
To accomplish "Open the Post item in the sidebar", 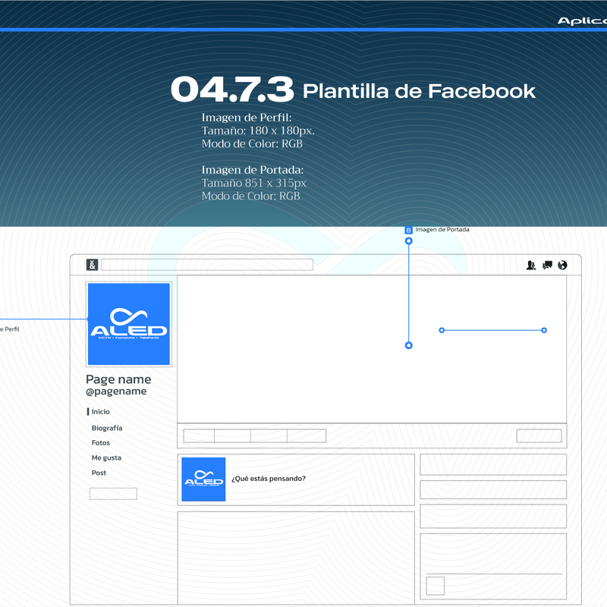I will click(99, 473).
